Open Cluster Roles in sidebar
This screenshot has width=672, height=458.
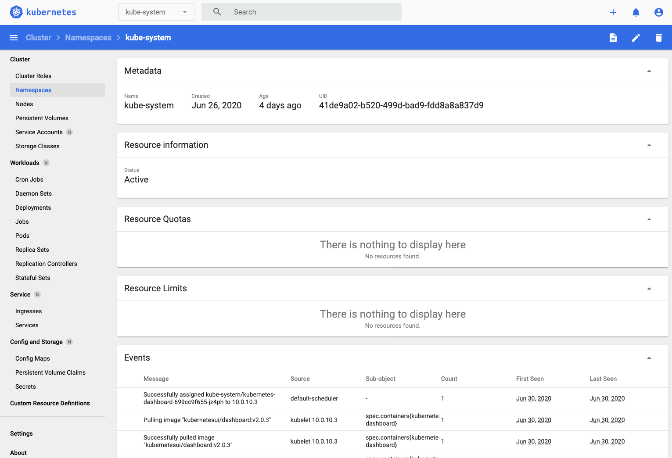coord(33,76)
